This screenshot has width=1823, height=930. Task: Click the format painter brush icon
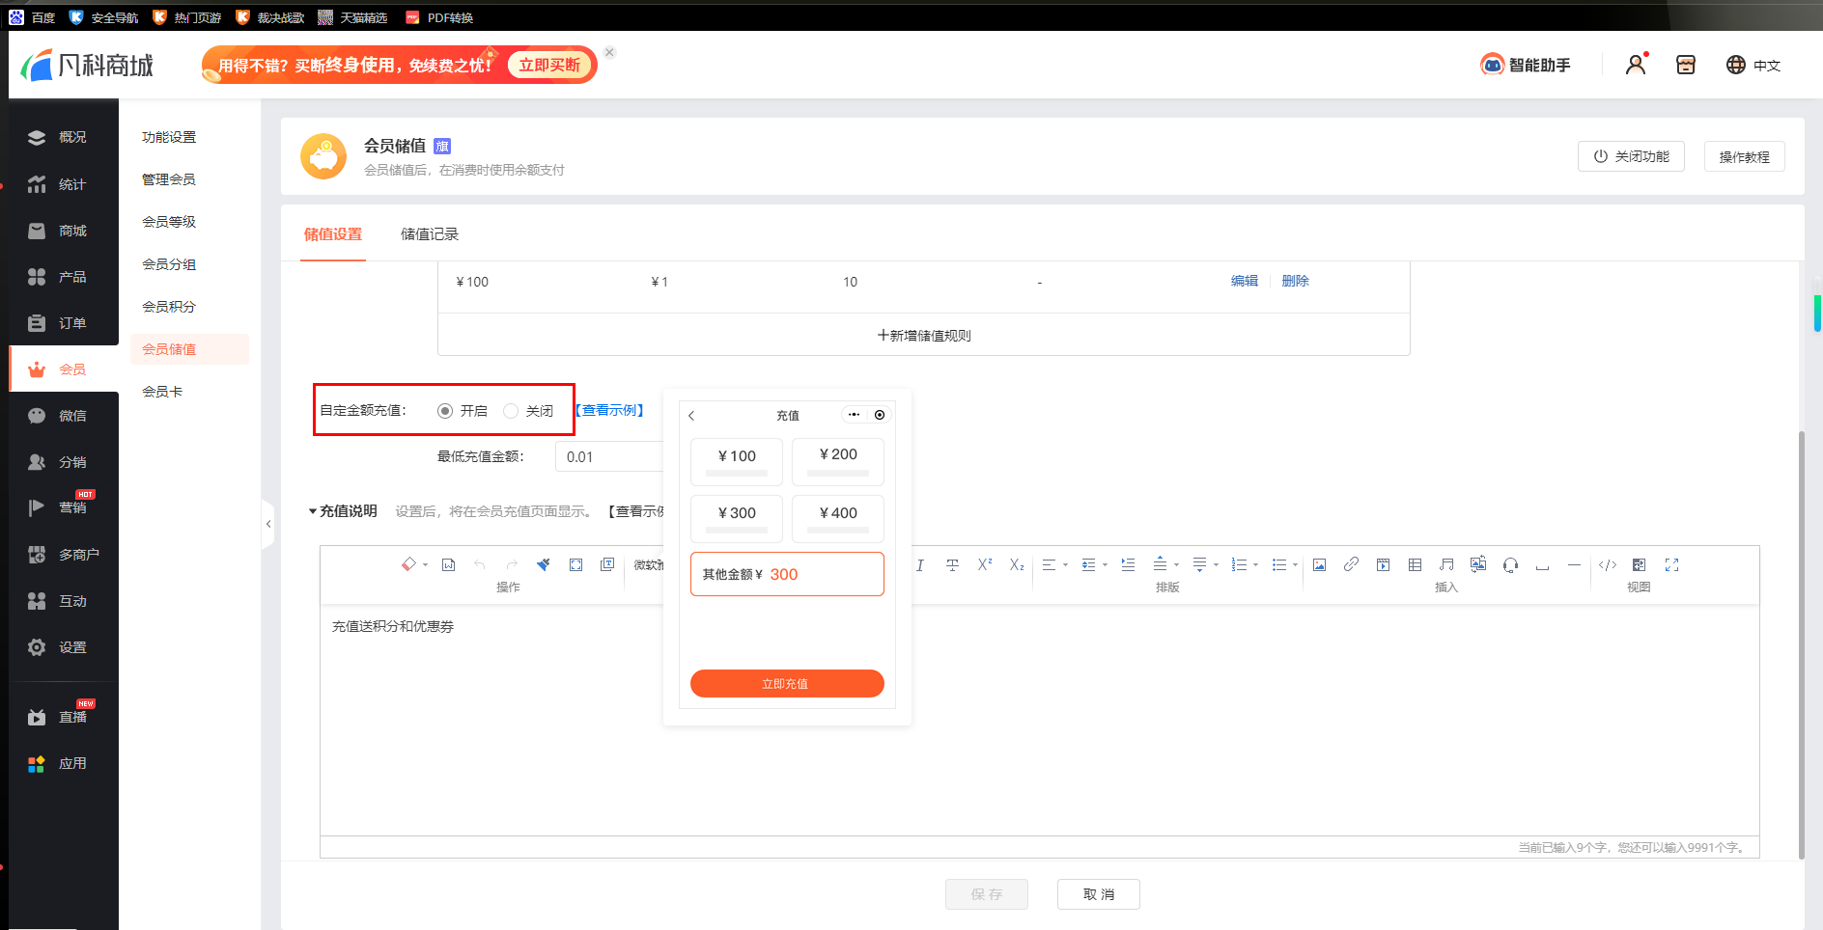pyautogui.click(x=544, y=565)
